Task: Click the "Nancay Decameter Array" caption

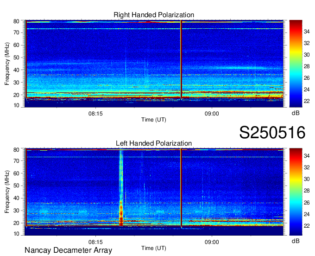Action: (x=68, y=250)
